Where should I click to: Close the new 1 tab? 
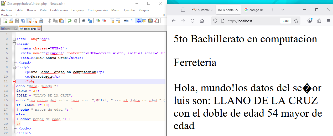tap(16, 29)
